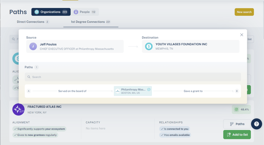Click Jeff Poulos avatar icon
This screenshot has height=145, width=264.
(33, 46)
